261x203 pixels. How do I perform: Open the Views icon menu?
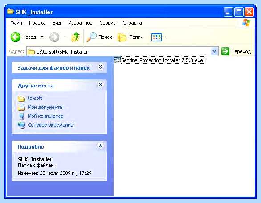tap(156, 37)
